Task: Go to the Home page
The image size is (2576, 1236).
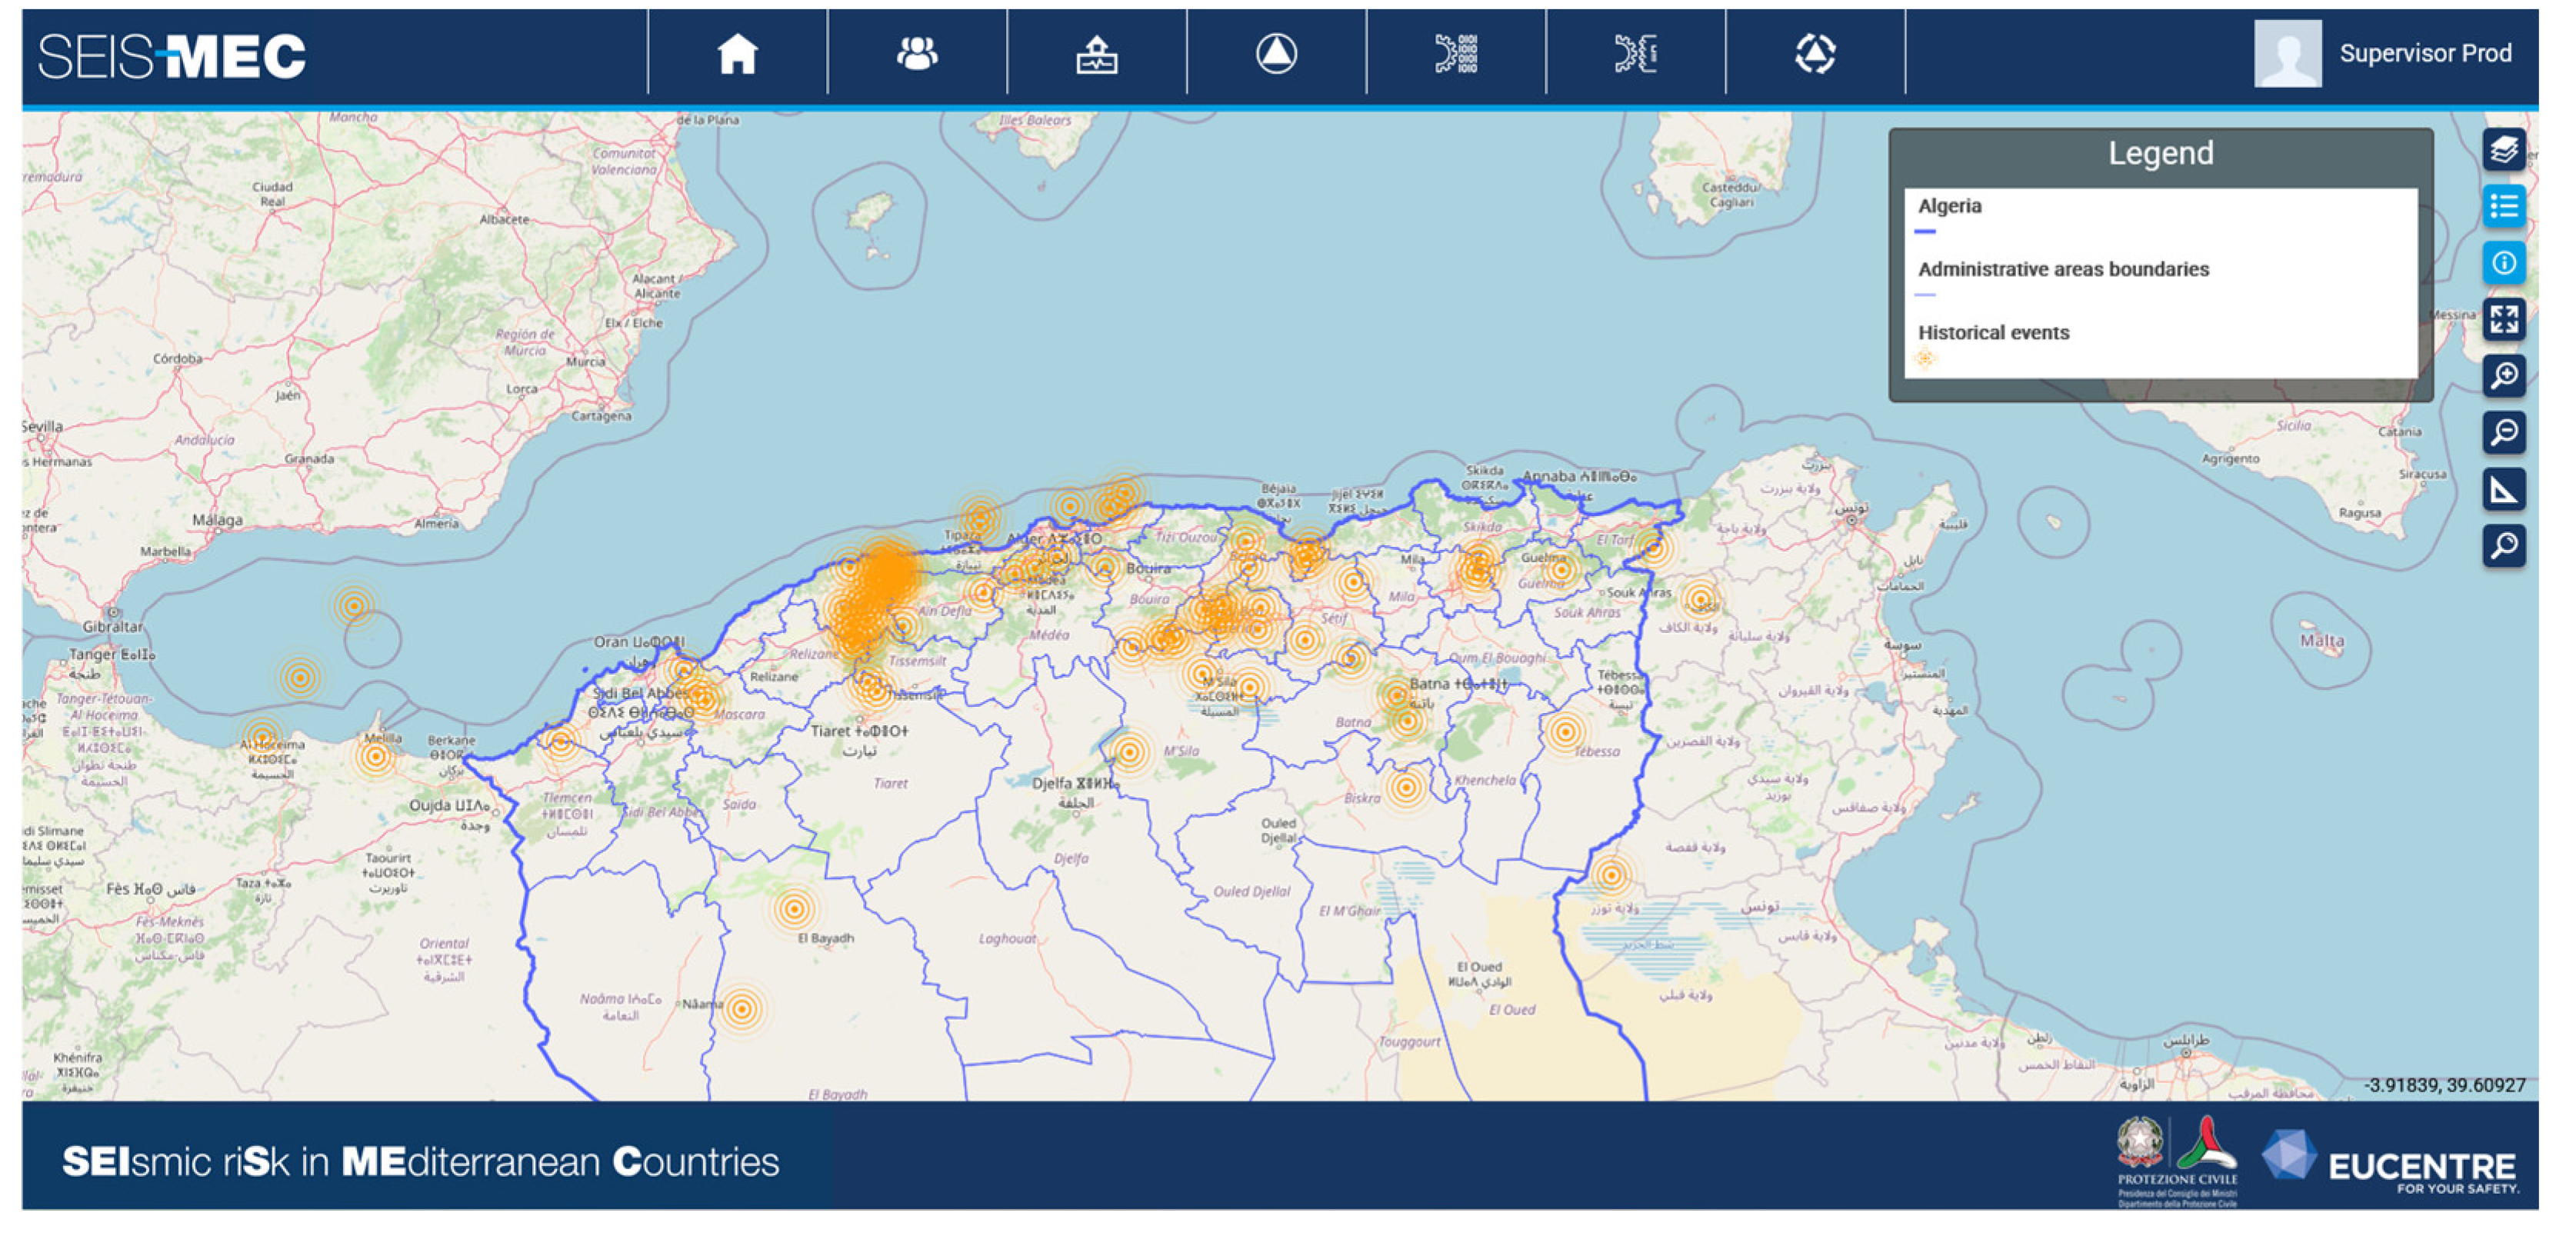Action: tap(737, 54)
